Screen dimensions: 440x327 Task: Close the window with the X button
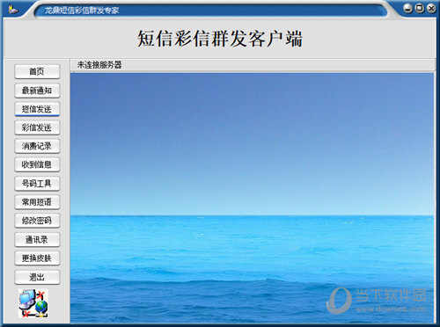[431, 8]
